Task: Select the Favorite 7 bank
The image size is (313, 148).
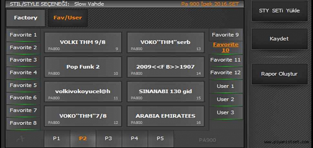Action: (23, 111)
